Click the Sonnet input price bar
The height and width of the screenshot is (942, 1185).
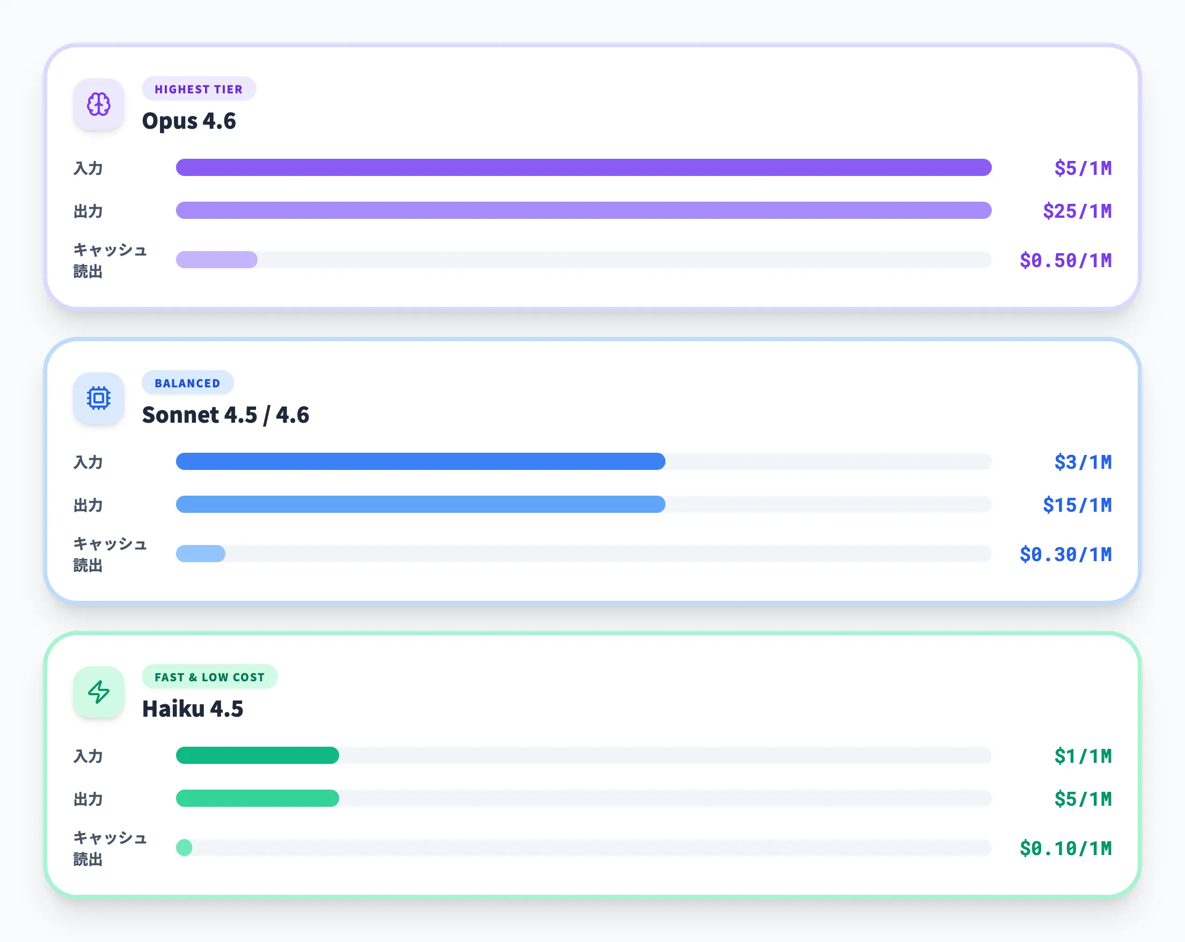pyautogui.click(x=420, y=461)
